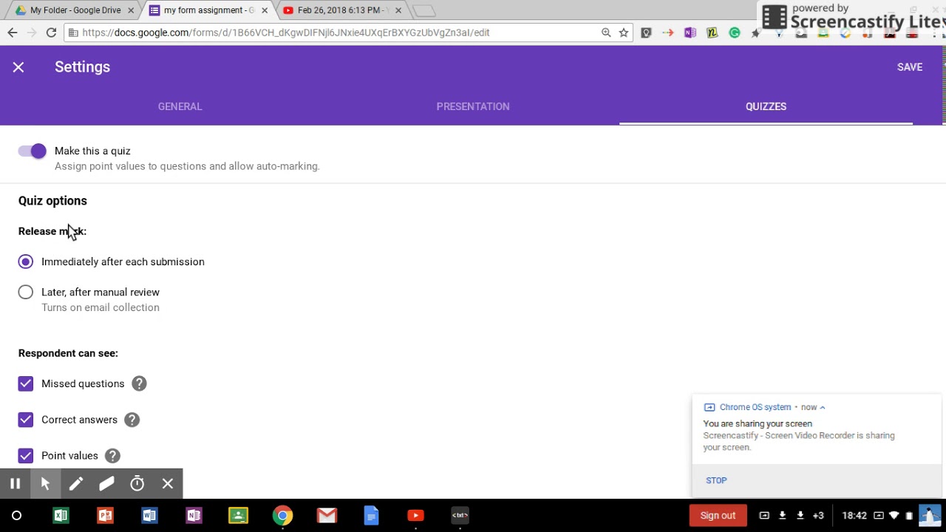
Task: Open a new browser tab
Action: 423,10
